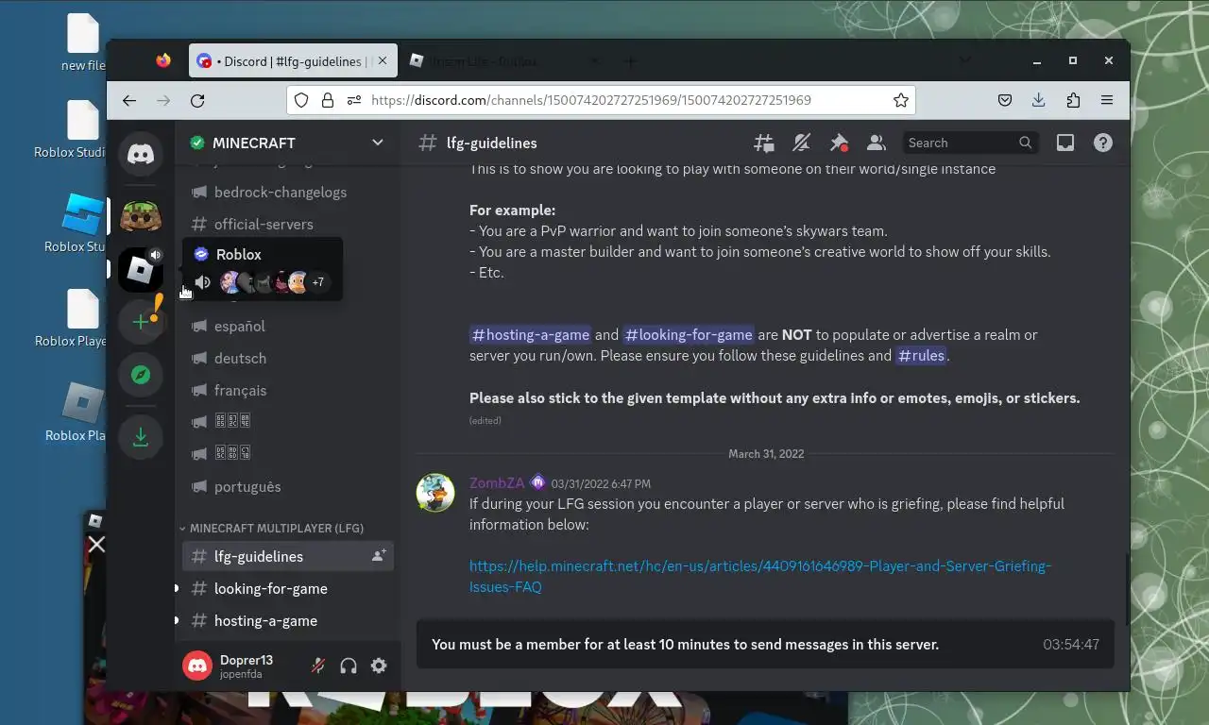Toggle microphone mute in user panel
The image size is (1209, 725).
tap(318, 666)
